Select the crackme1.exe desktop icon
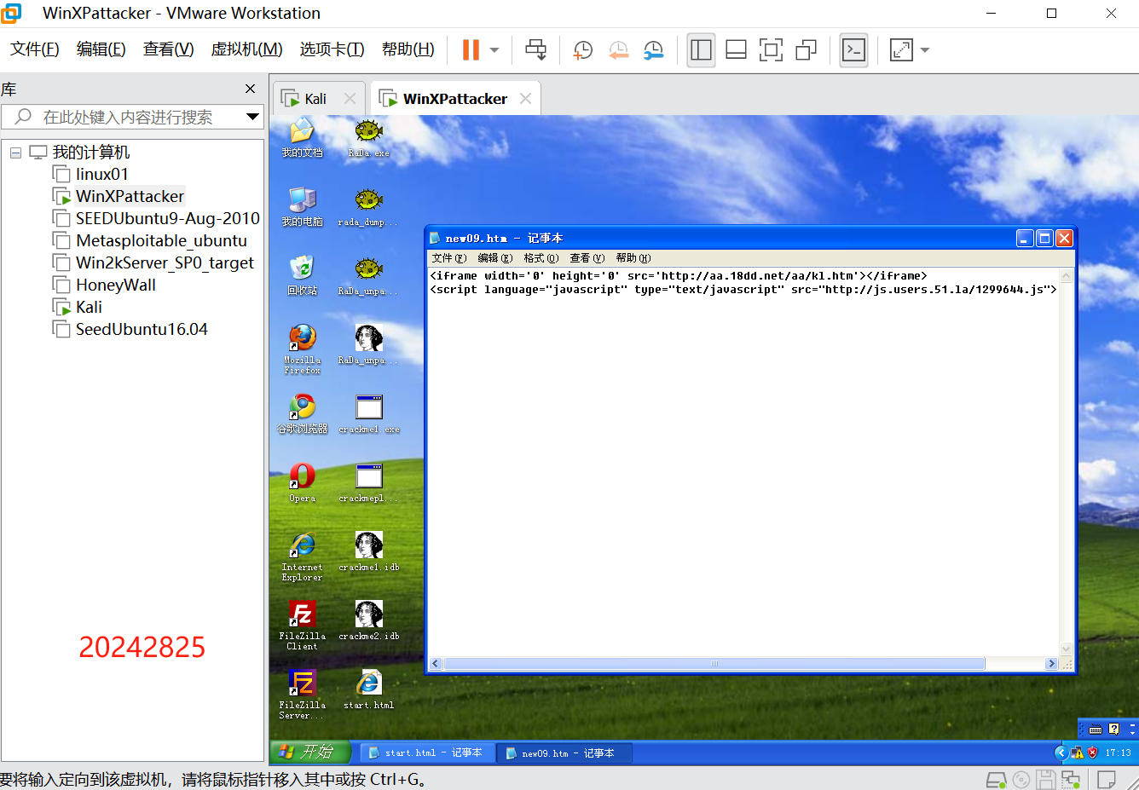 pyautogui.click(x=369, y=414)
